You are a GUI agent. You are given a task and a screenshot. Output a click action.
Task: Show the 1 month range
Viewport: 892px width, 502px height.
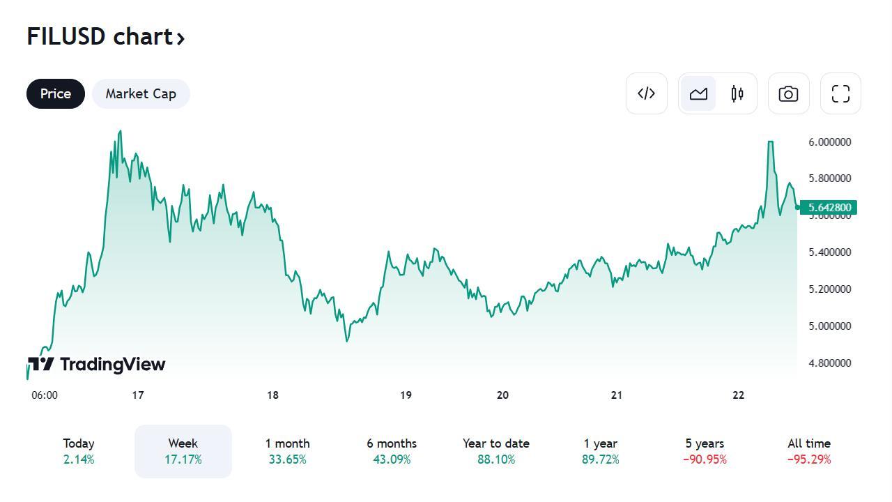(x=287, y=451)
